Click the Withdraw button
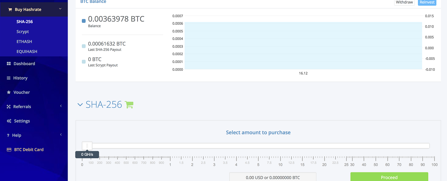 click(404, 2)
